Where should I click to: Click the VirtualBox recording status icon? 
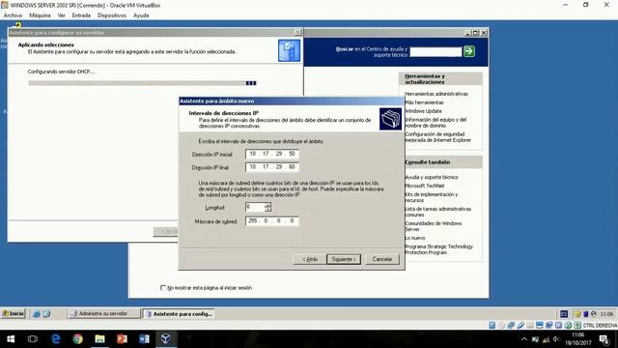point(549,325)
